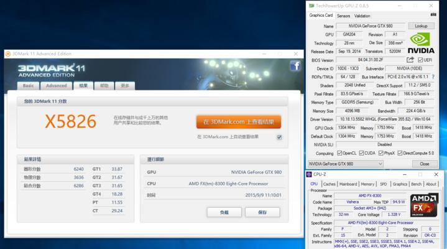Open the Bench tab in CPU-Z
This screenshot has width=447, height=249.
tap(416, 184)
